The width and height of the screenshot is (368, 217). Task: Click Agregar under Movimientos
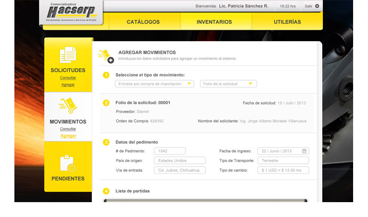tap(68, 136)
